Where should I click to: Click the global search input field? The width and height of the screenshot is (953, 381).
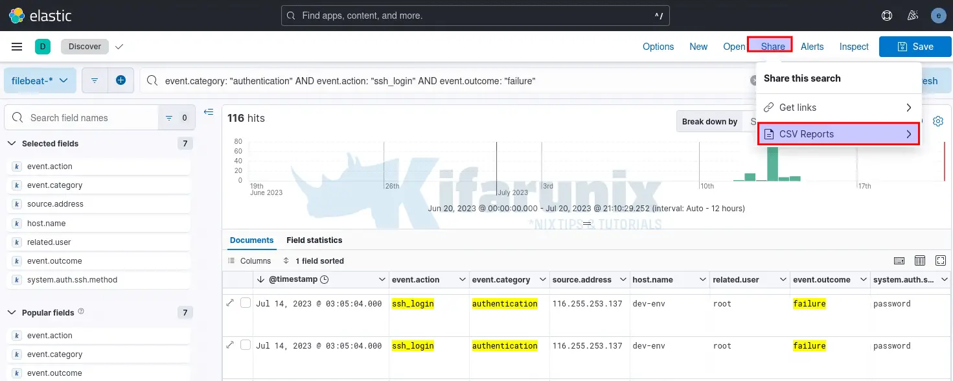[x=475, y=16]
